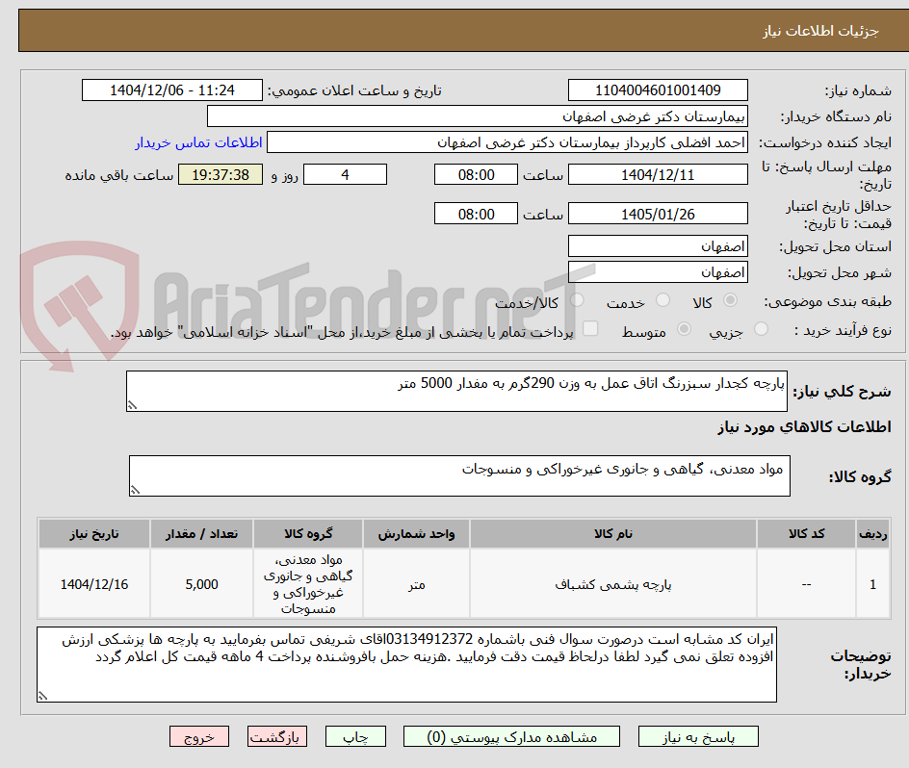Click the countdown timer 19:37:38
Screen dimensions: 909x768
click(x=221, y=174)
